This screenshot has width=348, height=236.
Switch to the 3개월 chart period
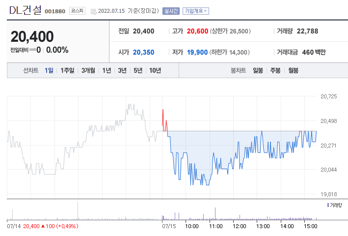tap(88, 70)
